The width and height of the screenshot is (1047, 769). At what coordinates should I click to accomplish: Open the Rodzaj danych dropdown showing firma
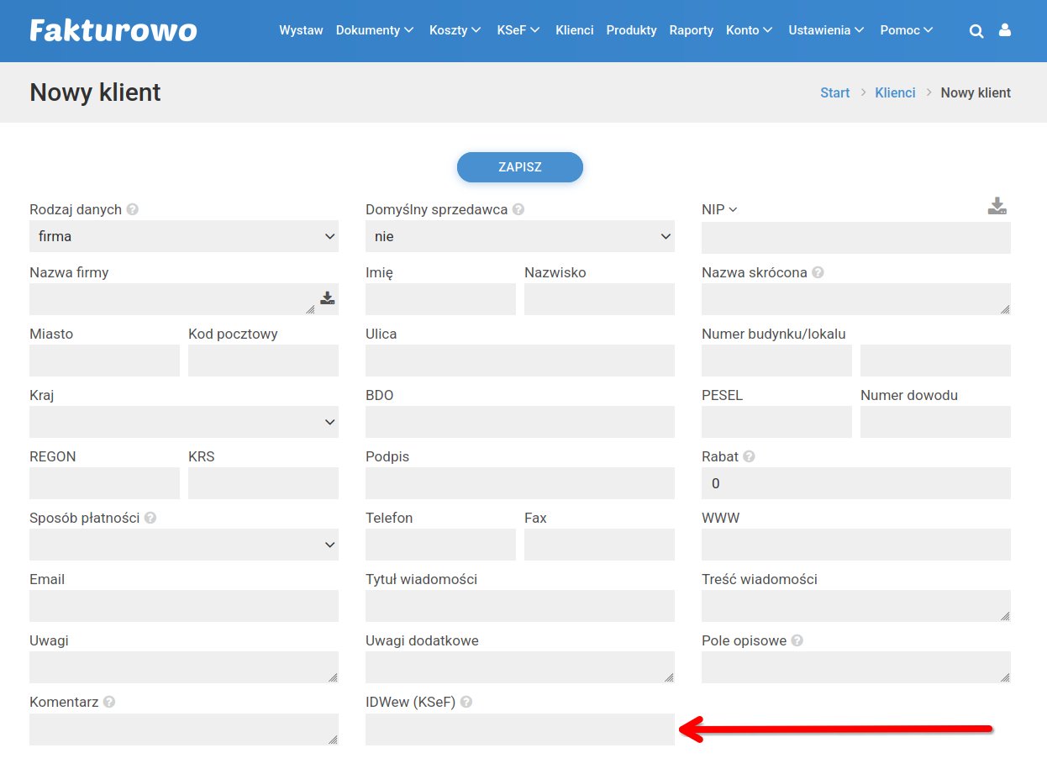[x=184, y=236]
